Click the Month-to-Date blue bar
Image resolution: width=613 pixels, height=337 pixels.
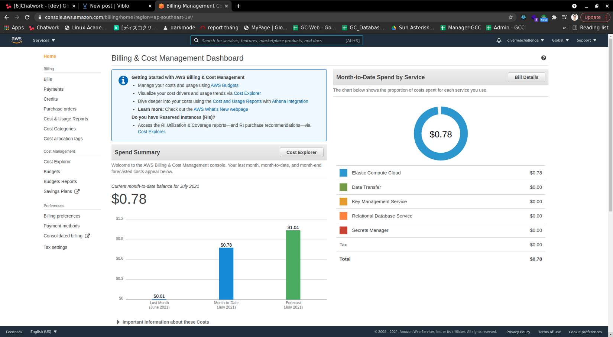[x=226, y=273]
